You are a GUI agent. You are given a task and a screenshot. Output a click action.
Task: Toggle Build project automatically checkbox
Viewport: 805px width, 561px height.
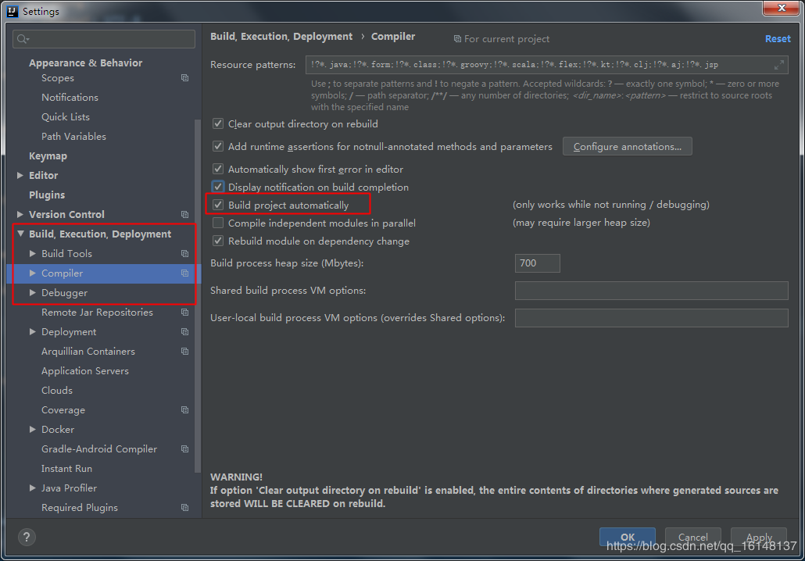click(218, 205)
